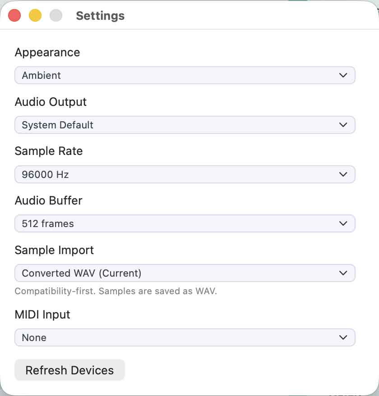This screenshot has width=379, height=396.
Task: Click the Settings window title
Action: click(x=100, y=16)
